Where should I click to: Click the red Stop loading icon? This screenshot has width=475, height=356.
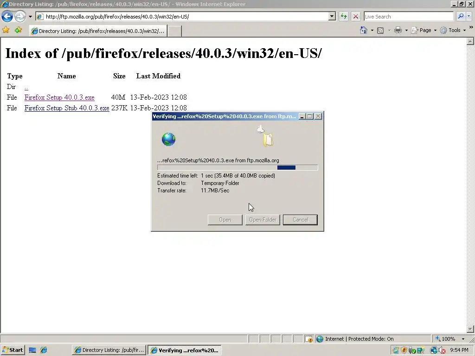(x=356, y=16)
